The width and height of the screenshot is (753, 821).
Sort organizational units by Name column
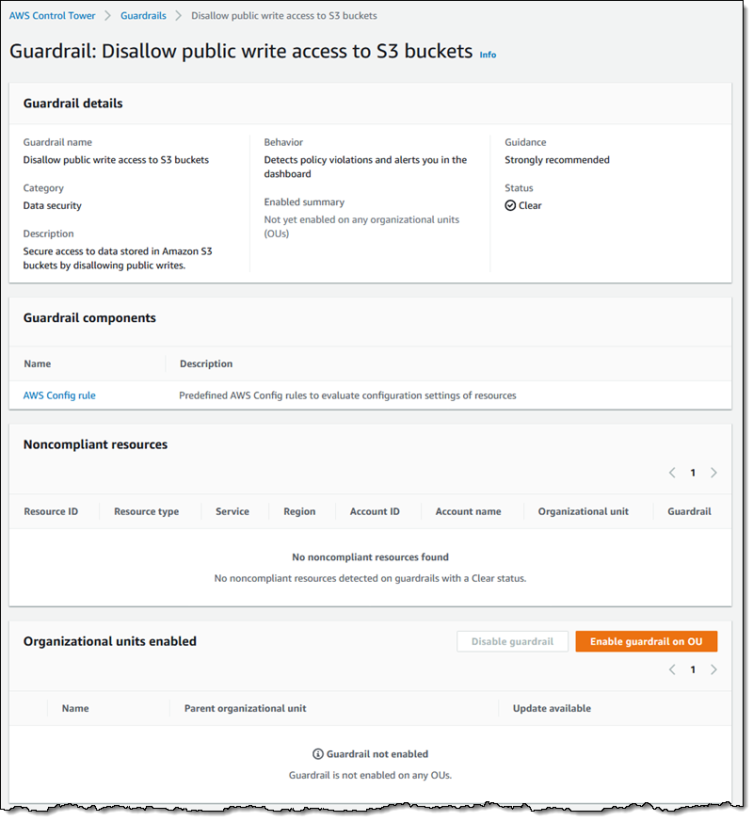point(75,708)
